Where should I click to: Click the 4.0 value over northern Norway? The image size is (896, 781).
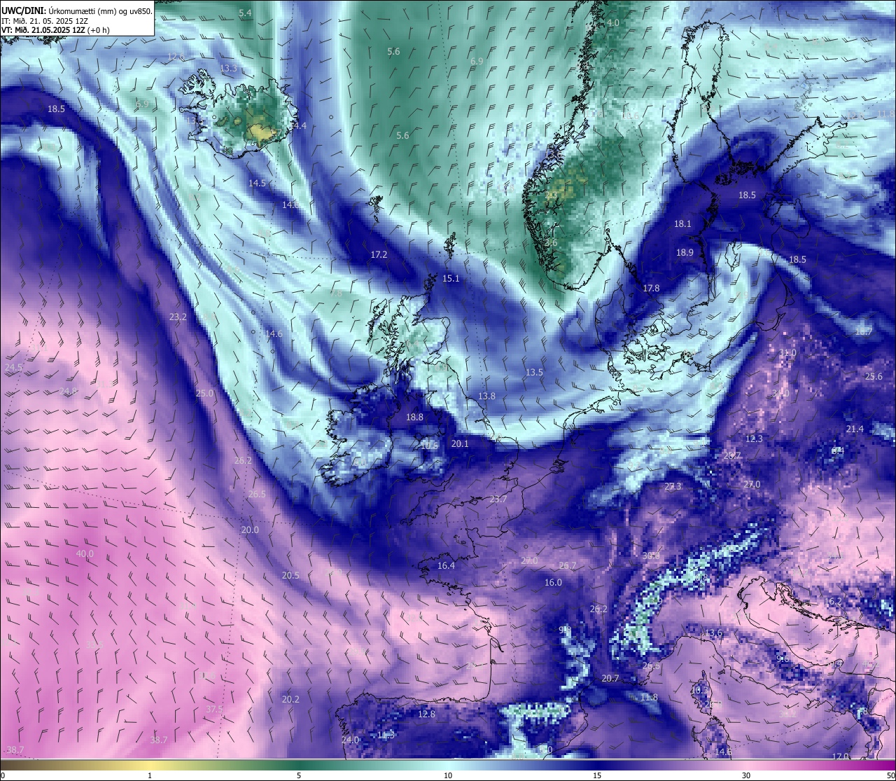(x=613, y=23)
